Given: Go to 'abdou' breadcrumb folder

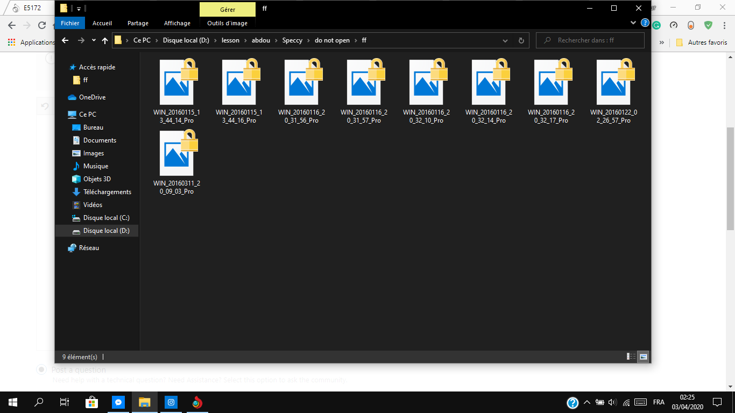Looking at the screenshot, I should pyautogui.click(x=261, y=40).
